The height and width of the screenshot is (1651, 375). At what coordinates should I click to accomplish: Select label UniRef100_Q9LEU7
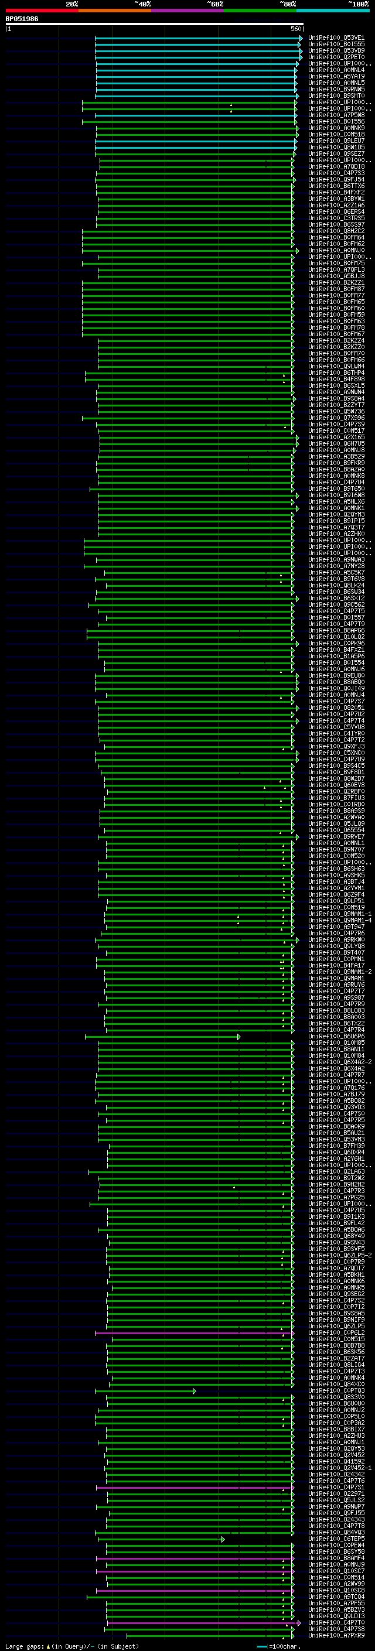coord(336,141)
